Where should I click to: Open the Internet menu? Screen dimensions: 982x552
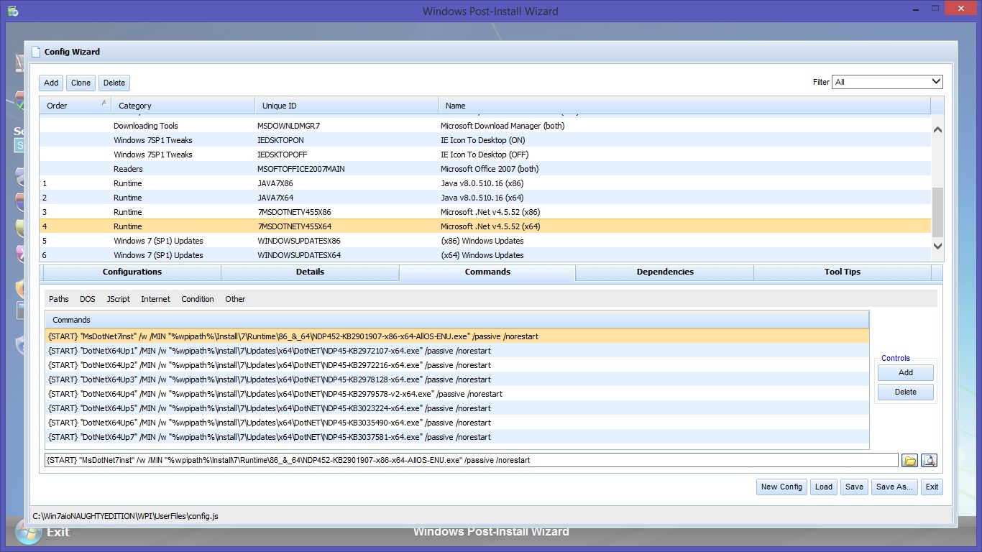click(156, 299)
